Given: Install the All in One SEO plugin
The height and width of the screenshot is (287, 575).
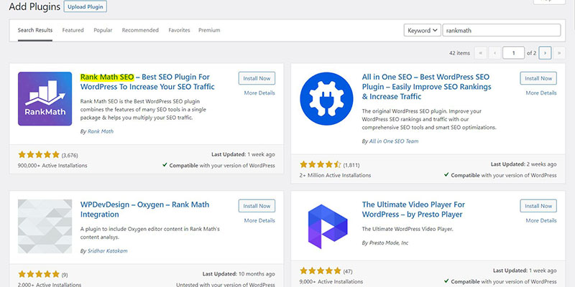Looking at the screenshot, I should [538, 78].
